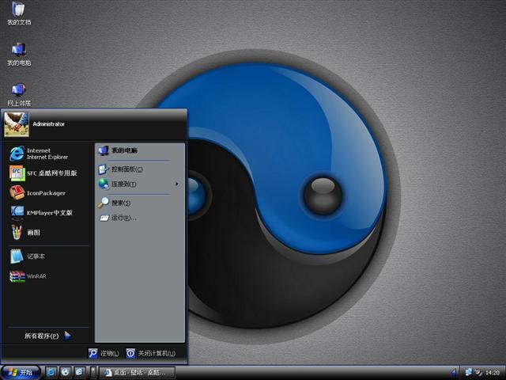Open 我的文档 desktop icon
Image resolution: width=506 pixels, height=380 pixels.
[19, 16]
